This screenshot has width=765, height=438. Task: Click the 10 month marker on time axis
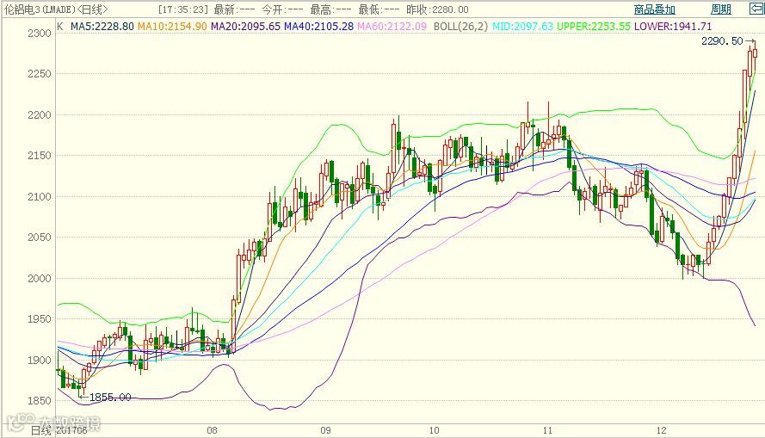point(434,430)
